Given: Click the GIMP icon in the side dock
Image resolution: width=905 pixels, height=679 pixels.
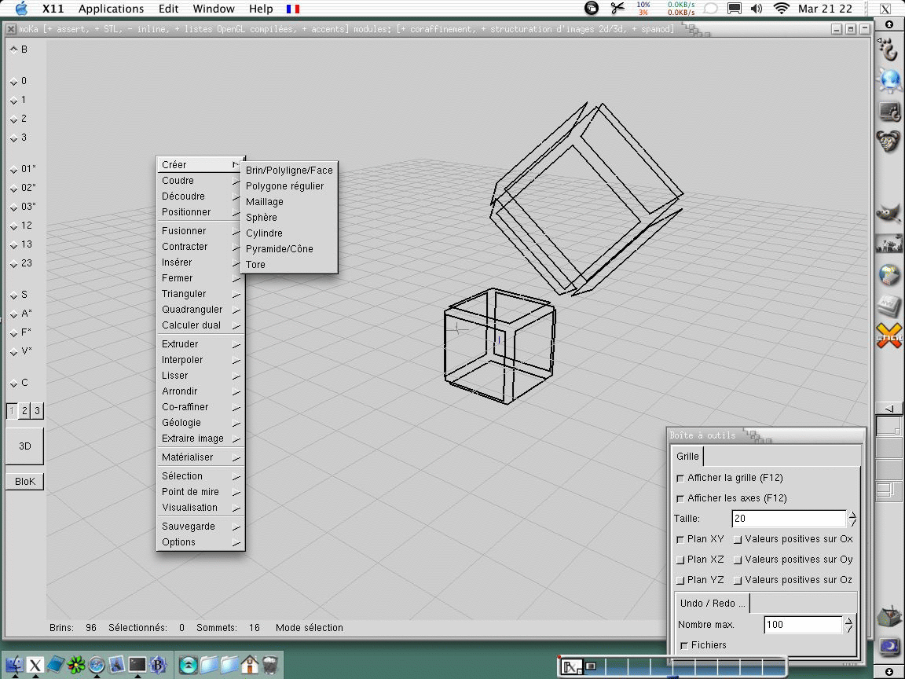Looking at the screenshot, I should coord(889,214).
